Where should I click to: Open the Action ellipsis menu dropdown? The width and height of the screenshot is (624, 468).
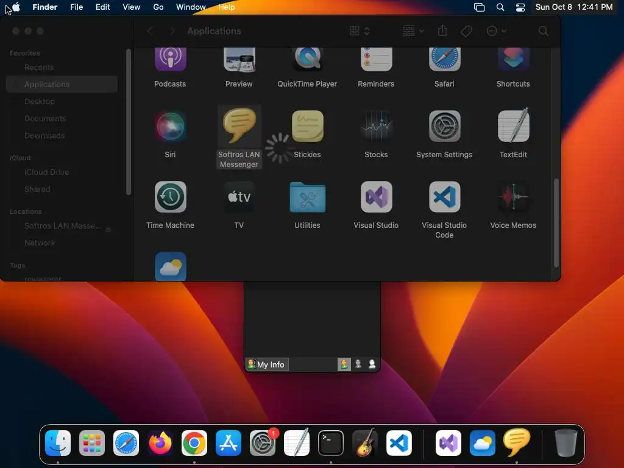click(496, 31)
